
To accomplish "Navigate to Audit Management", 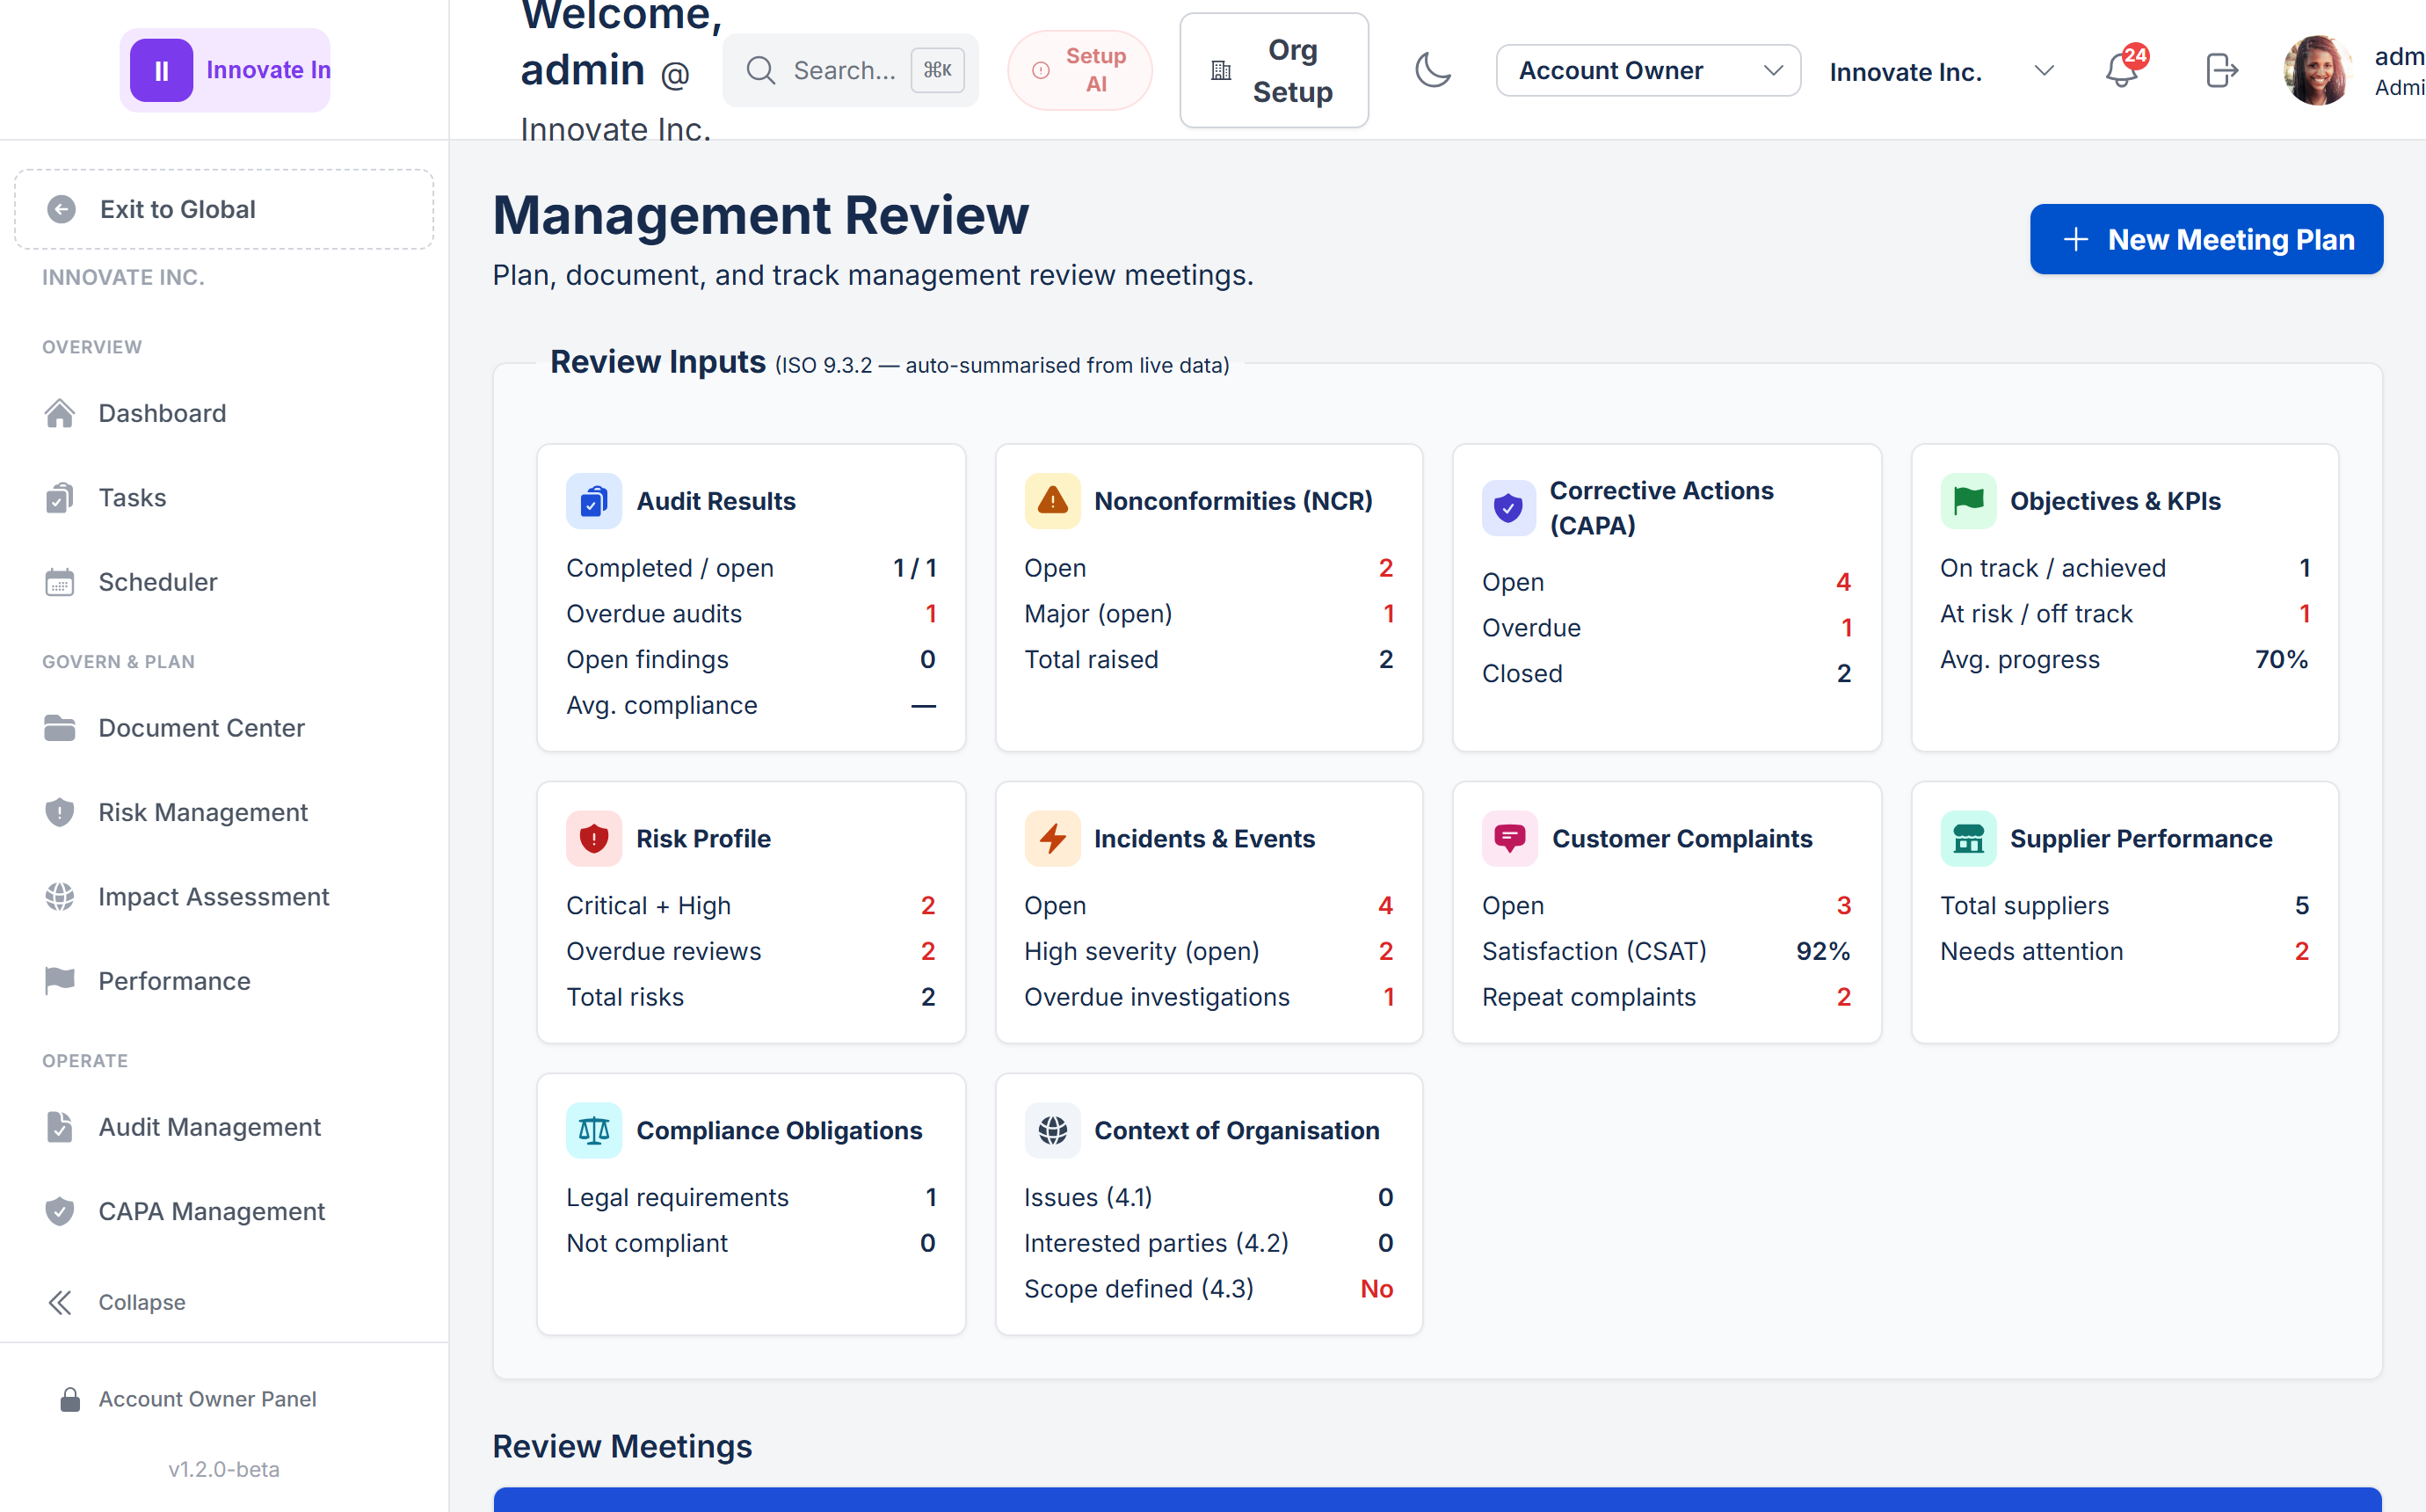I will (x=224, y=1127).
